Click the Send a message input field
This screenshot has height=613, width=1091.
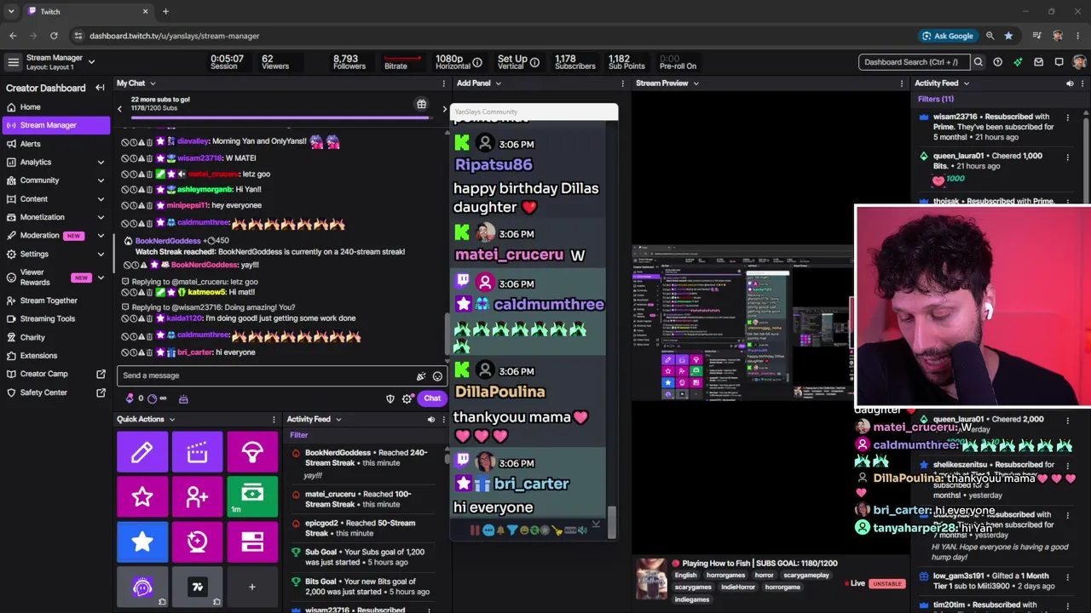point(282,375)
